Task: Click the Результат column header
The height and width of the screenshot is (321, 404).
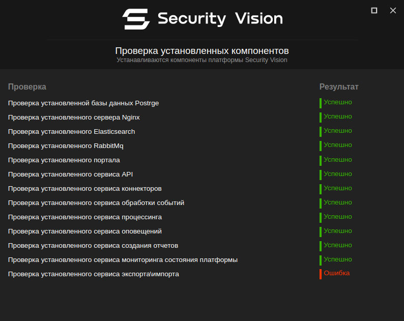Action: coord(339,87)
